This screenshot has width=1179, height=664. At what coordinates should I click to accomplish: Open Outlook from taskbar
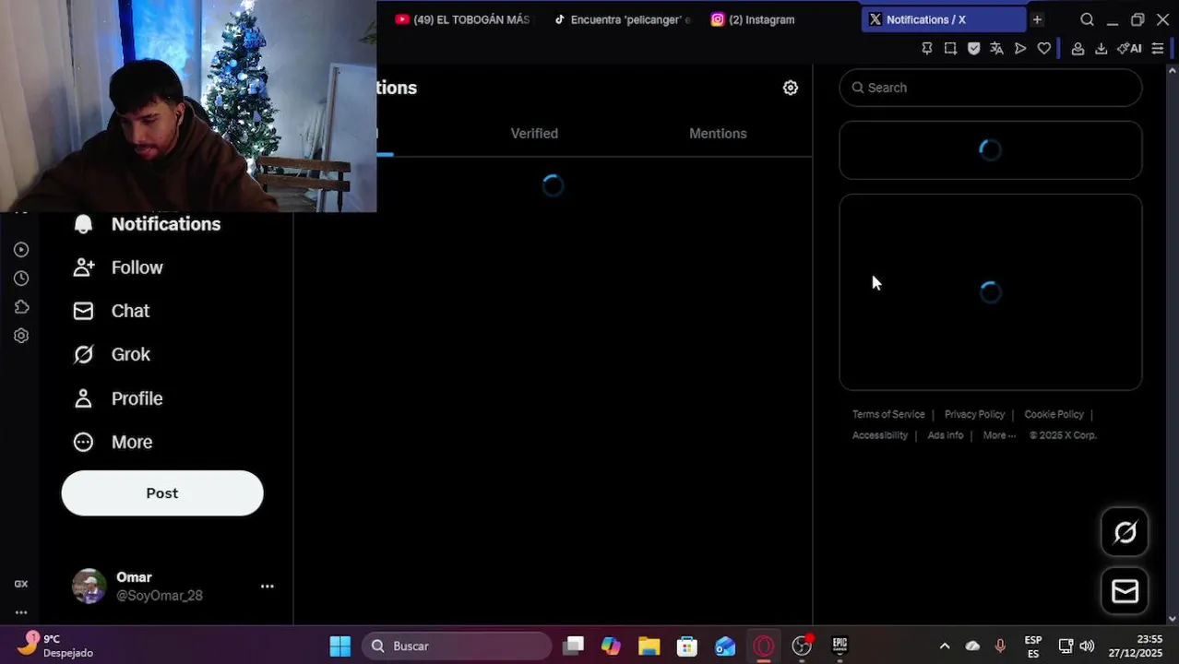(x=725, y=646)
